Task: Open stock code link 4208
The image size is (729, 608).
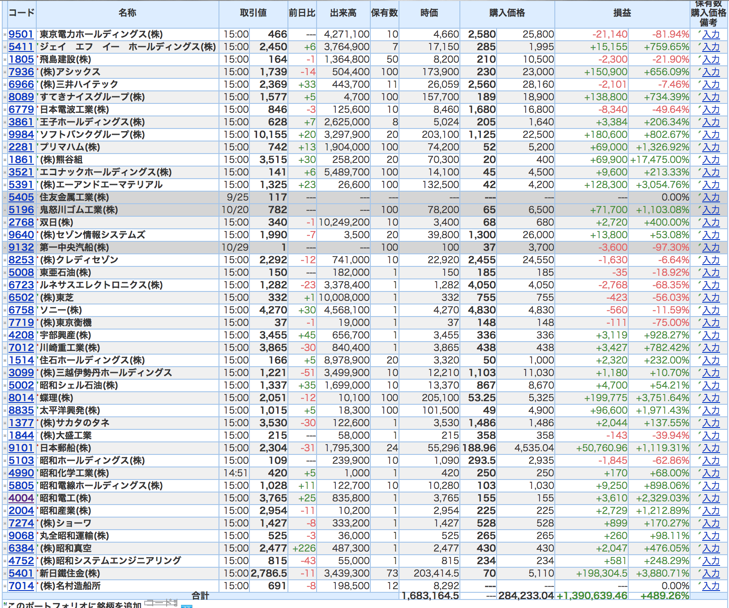Action: click(21, 335)
